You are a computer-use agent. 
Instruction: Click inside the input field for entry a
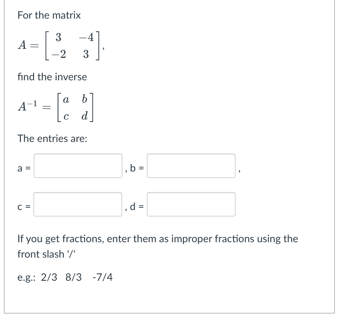[77, 166]
